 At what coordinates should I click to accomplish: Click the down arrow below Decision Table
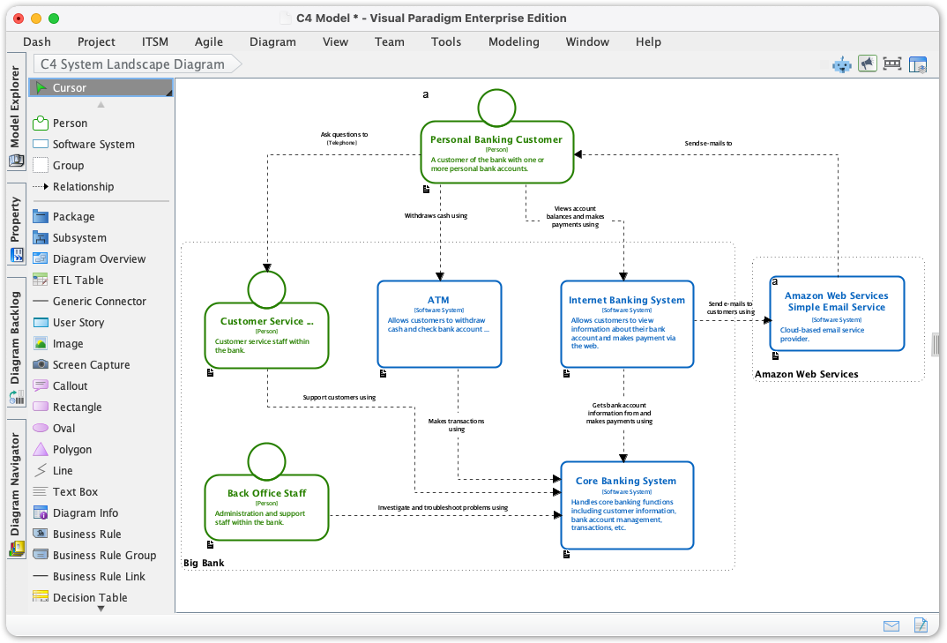(x=100, y=609)
